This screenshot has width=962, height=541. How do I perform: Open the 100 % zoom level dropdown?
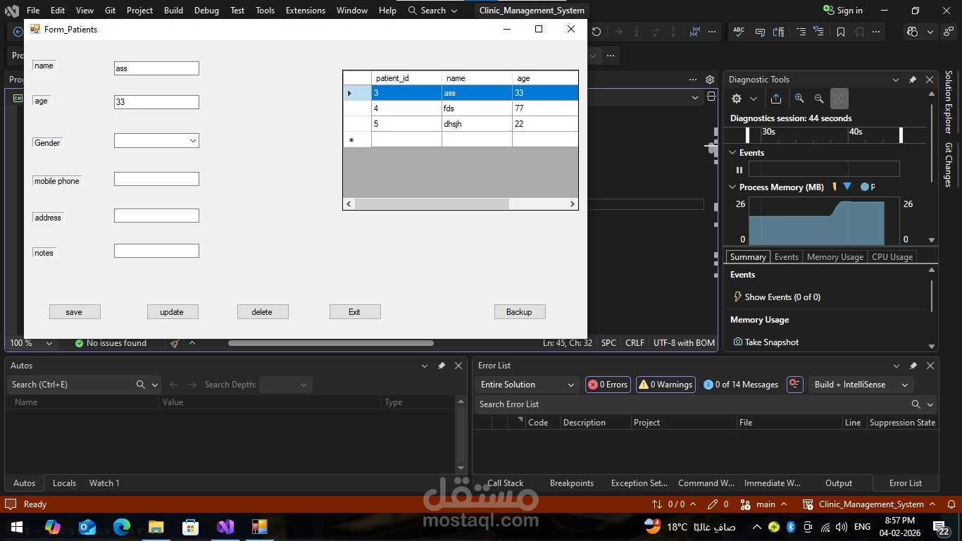(x=49, y=343)
